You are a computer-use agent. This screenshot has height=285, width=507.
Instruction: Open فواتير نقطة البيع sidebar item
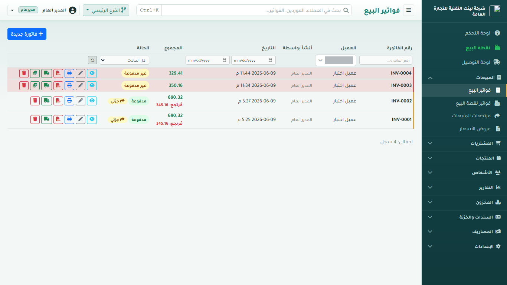click(464, 103)
